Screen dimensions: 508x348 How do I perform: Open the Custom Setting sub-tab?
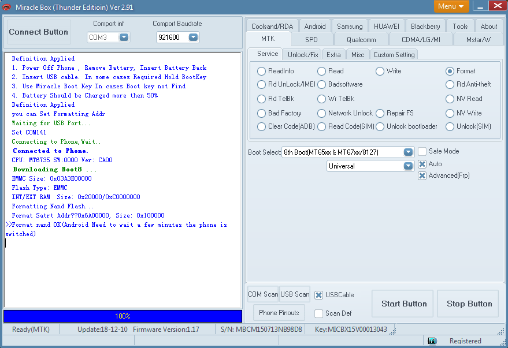coord(394,55)
